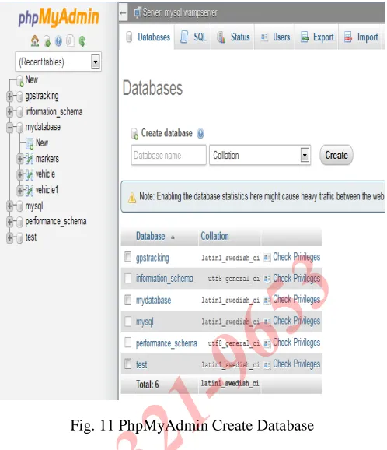Open the Collation dropdown

point(260,155)
